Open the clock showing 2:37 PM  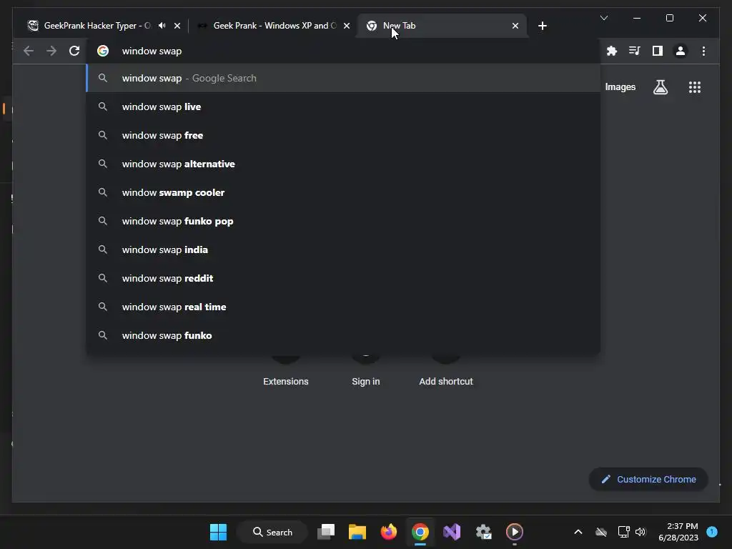coord(678,532)
